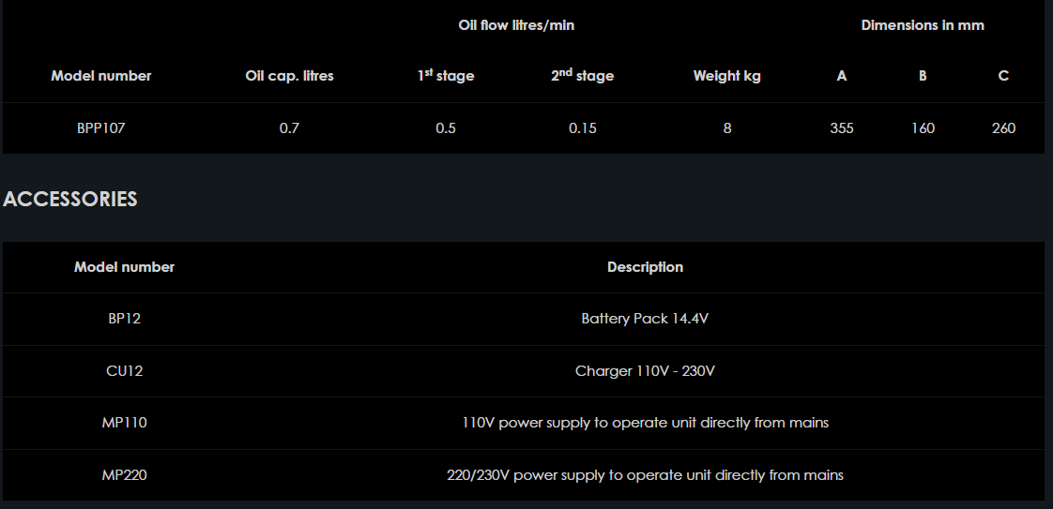Click the Description column header
The width and height of the screenshot is (1053, 509).
[x=645, y=267]
